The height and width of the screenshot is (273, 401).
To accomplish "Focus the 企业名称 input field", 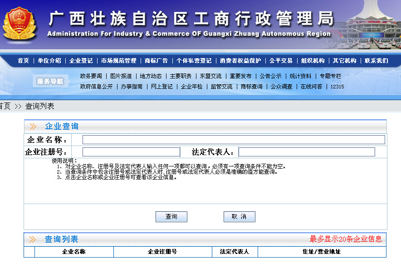I will (233, 140).
